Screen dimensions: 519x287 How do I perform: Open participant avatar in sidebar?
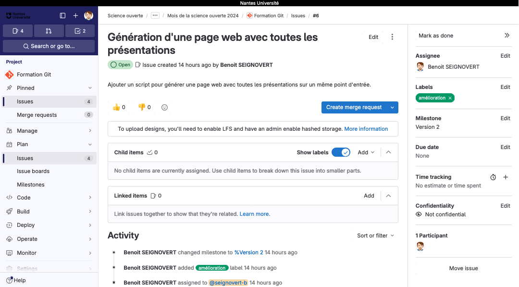[x=420, y=246]
